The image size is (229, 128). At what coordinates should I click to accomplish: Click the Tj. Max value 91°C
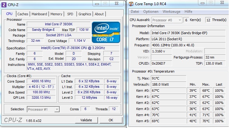(x=168, y=78)
